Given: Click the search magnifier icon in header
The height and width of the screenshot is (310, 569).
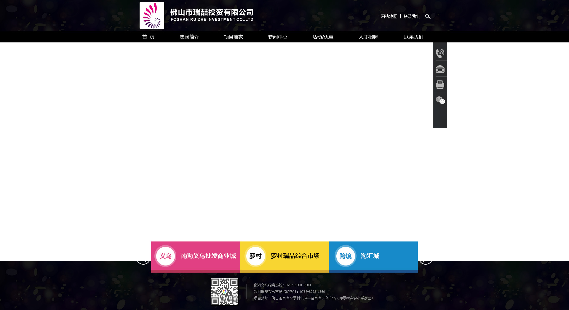Looking at the screenshot, I should click(x=428, y=16).
